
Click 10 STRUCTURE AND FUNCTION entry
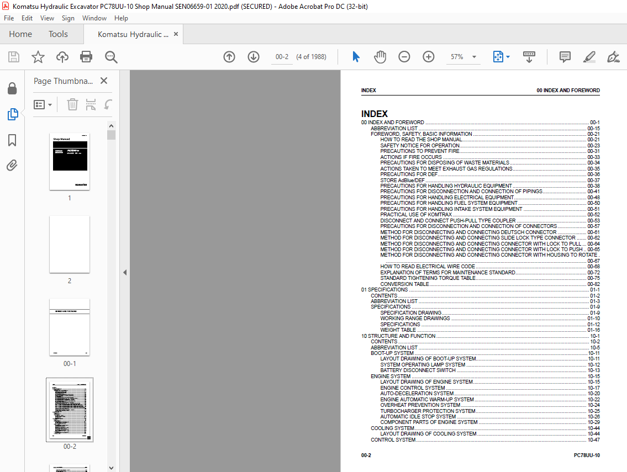point(480,336)
